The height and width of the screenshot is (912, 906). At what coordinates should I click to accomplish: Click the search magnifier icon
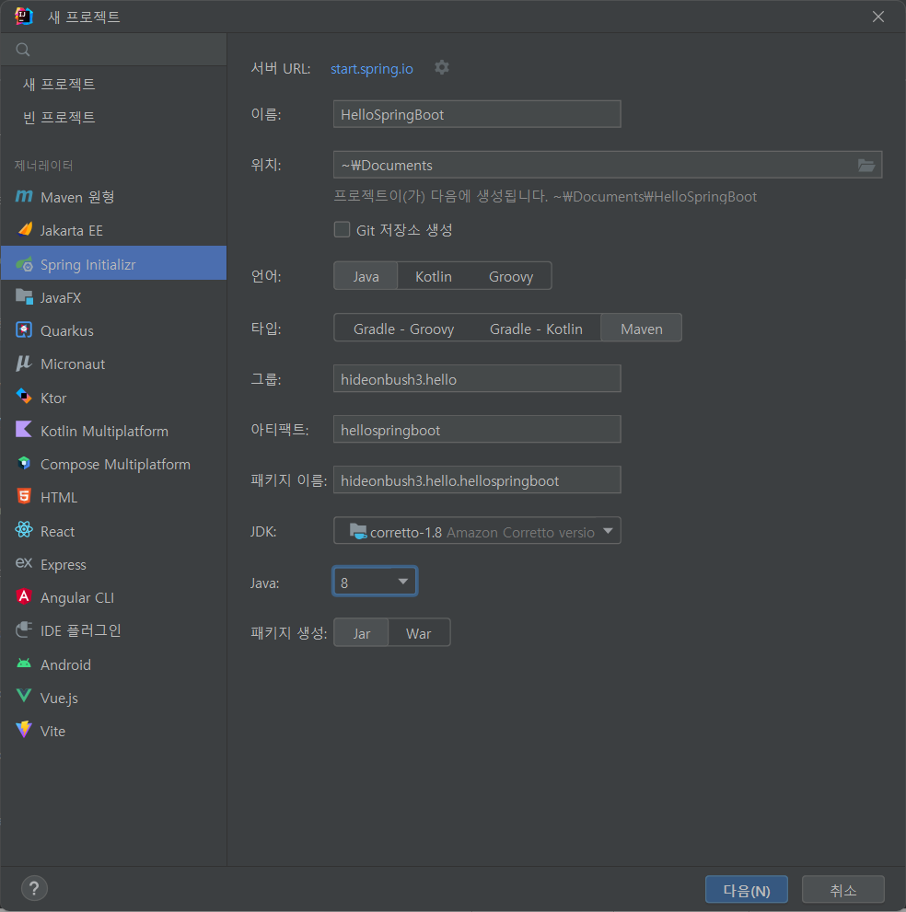(23, 50)
